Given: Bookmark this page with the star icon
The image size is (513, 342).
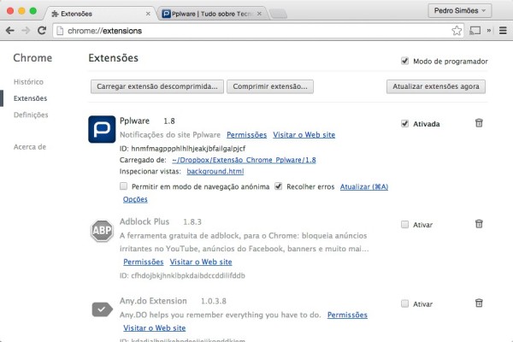Looking at the screenshot, I should (457, 31).
